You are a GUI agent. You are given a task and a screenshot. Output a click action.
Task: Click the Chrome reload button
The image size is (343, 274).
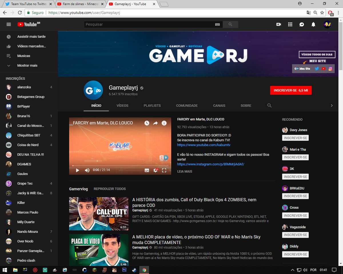pyautogui.click(x=20, y=13)
